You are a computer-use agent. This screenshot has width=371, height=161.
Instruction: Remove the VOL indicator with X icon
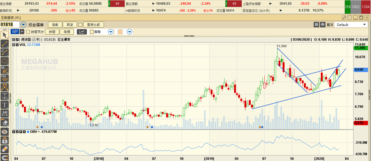pos(17,45)
